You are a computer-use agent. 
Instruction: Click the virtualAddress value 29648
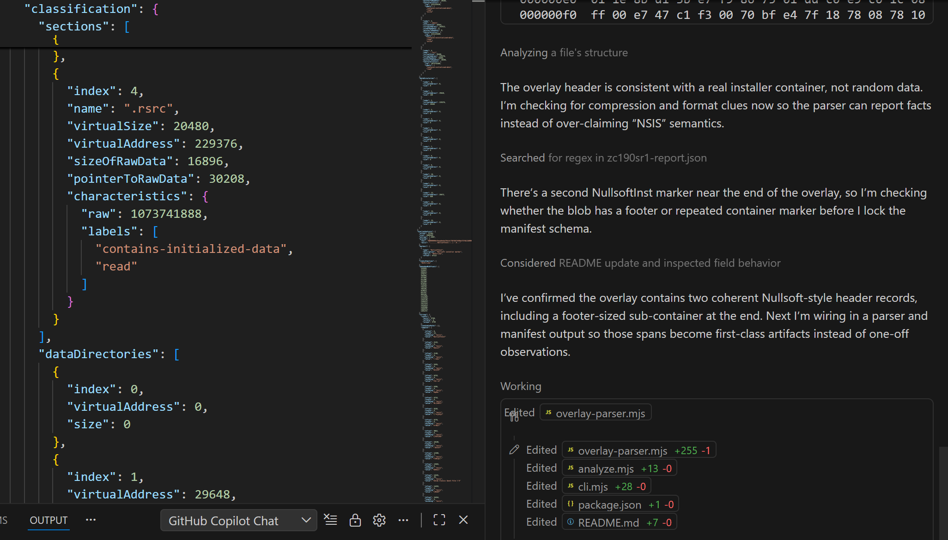coord(212,494)
